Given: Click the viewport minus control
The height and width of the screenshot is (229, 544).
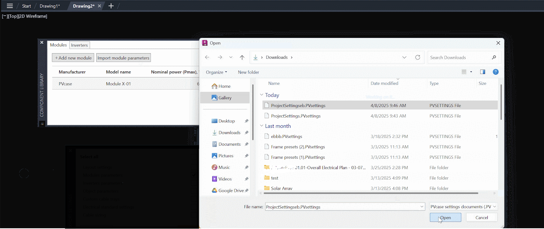Looking at the screenshot, I should tap(4, 16).
